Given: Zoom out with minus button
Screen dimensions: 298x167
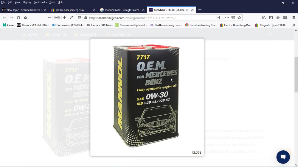Looking at the screenshot, I should pos(49,18).
